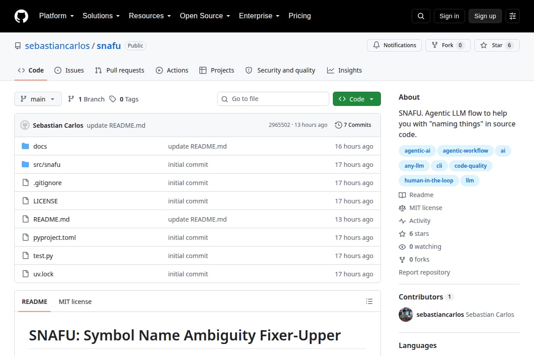Switch to the Issues tab
This screenshot has height=356, width=534.
tap(69, 70)
